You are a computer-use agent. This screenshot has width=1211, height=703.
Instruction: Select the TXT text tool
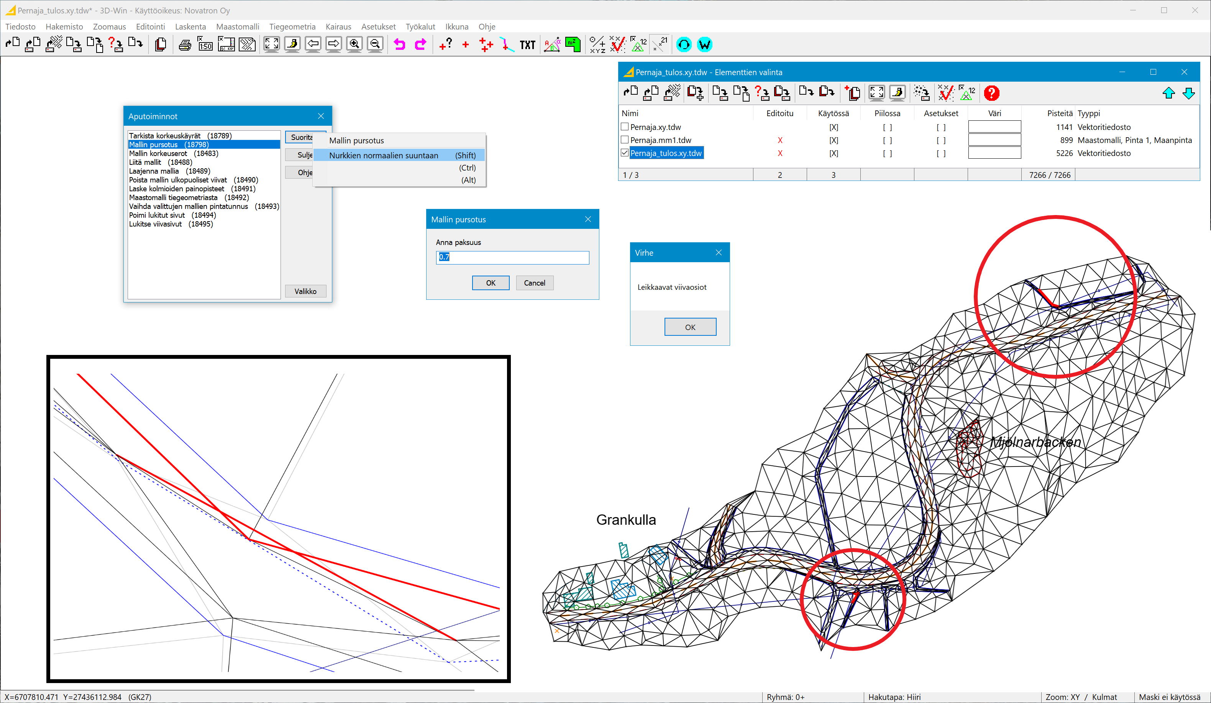[x=527, y=45]
